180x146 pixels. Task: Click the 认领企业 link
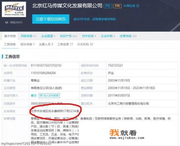(129, 5)
